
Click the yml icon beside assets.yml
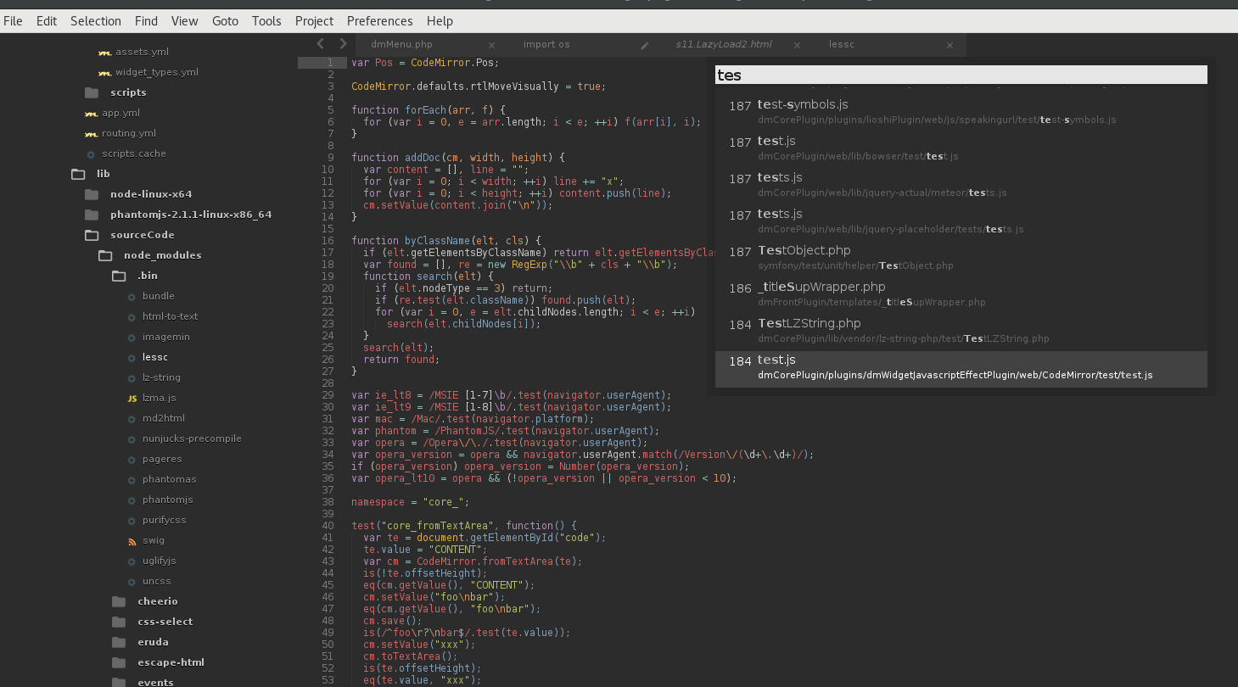104,53
